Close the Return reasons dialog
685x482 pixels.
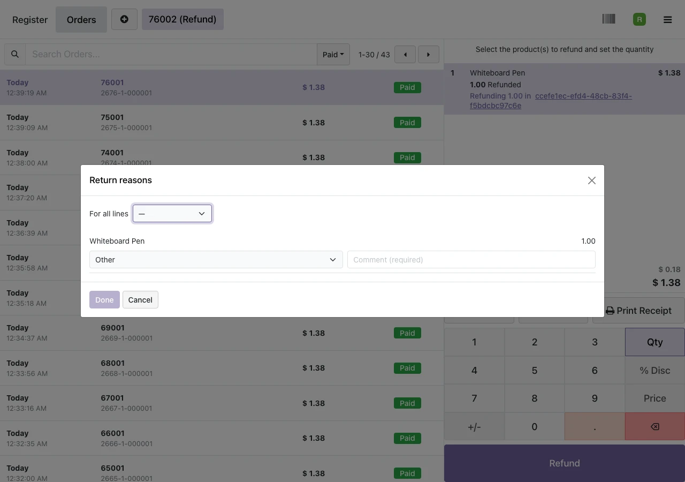click(591, 180)
